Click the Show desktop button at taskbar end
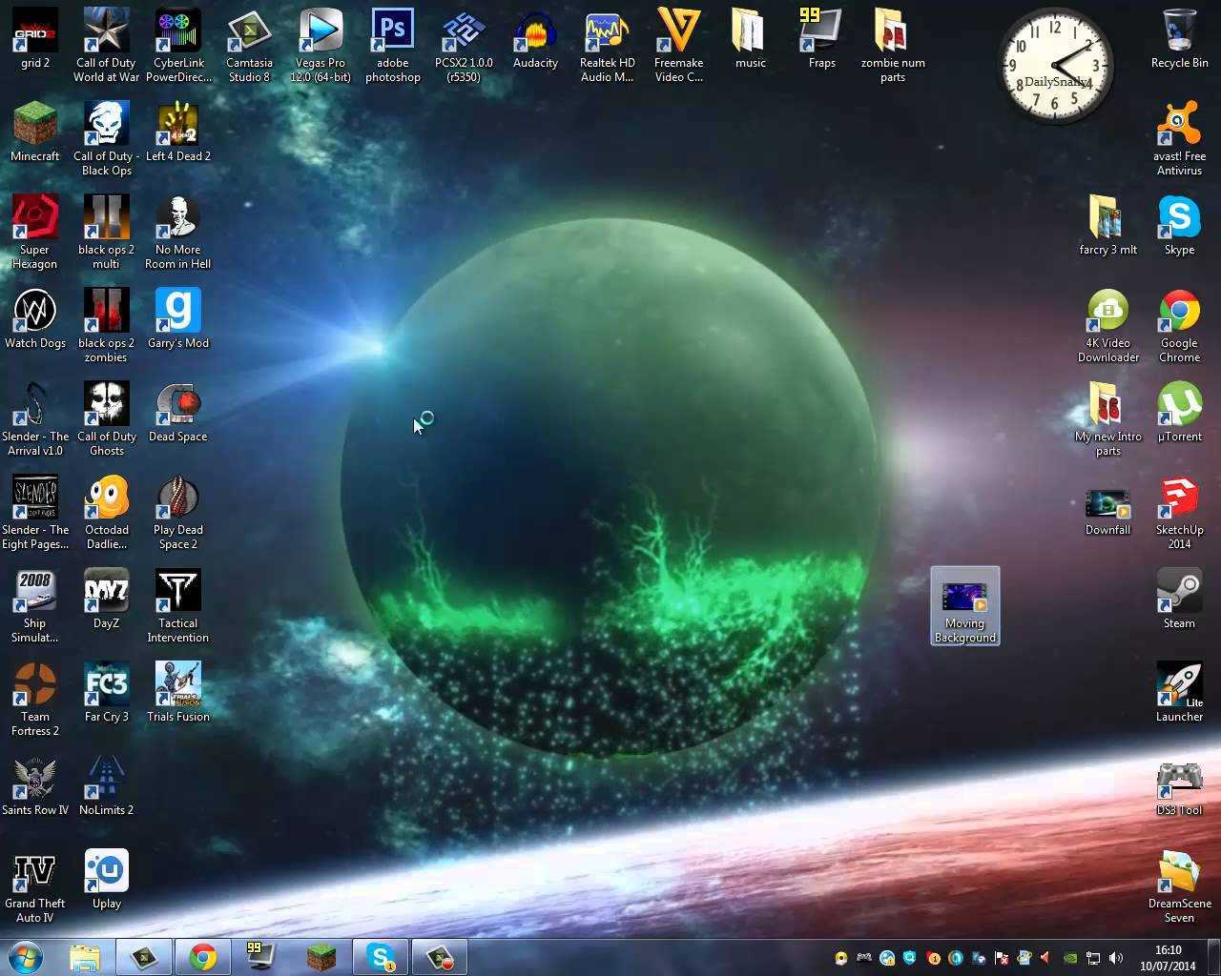The height and width of the screenshot is (976, 1221). click(1214, 957)
